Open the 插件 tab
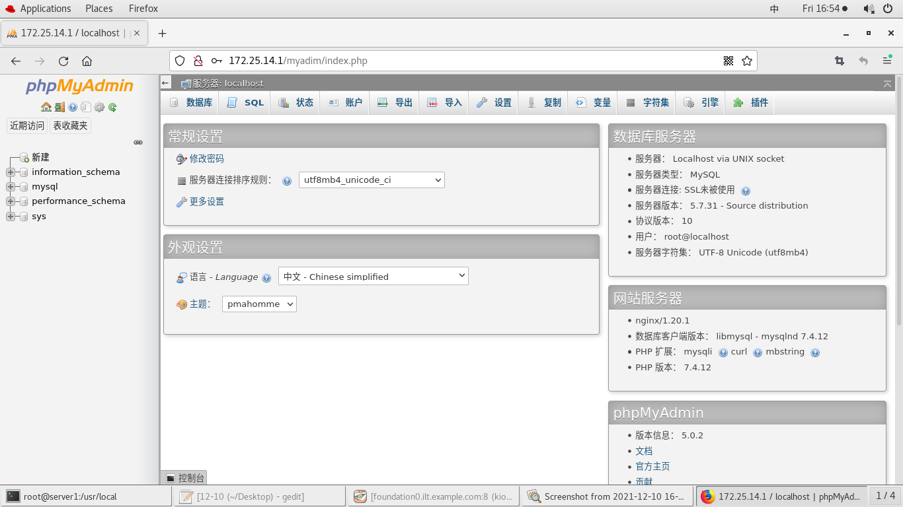 [x=750, y=102]
